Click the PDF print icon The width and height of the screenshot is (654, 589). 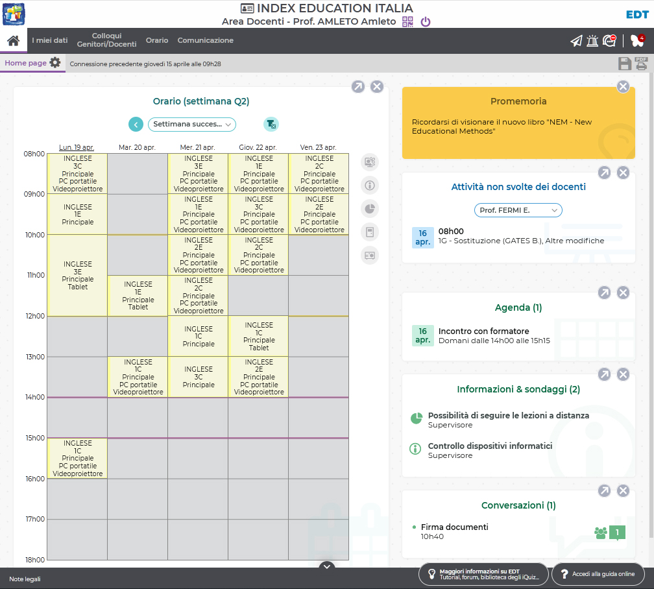641,63
